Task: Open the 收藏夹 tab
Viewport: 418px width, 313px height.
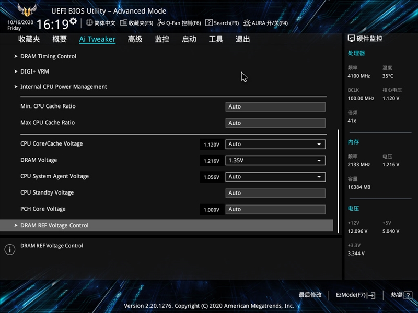Action: pyautogui.click(x=29, y=39)
